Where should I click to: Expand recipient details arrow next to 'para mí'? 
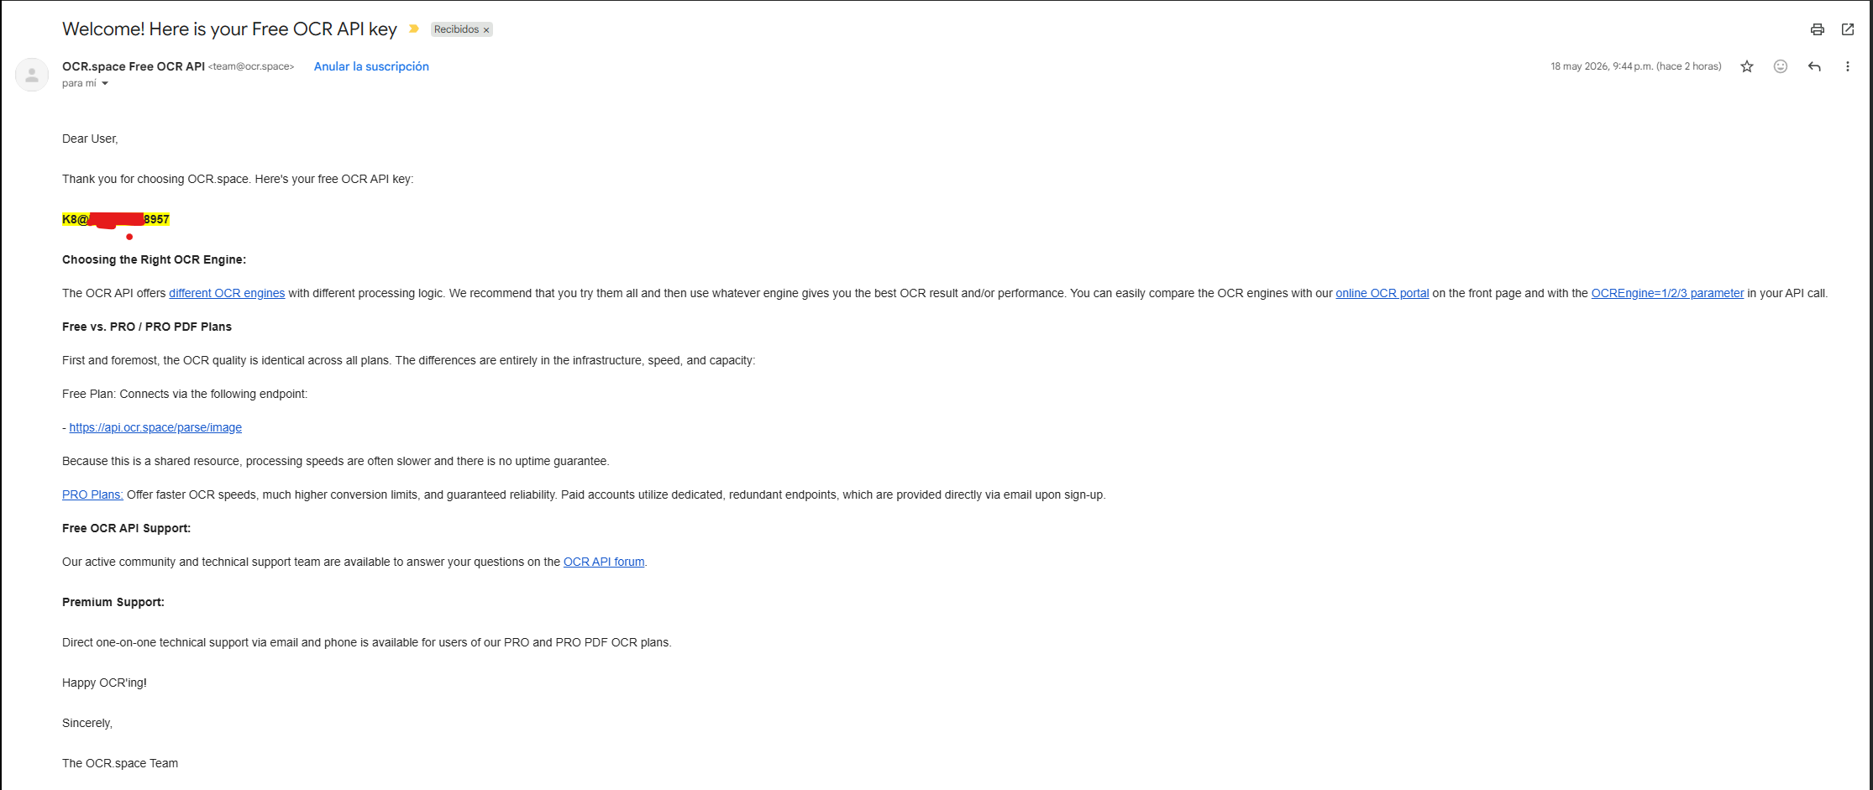(x=105, y=83)
